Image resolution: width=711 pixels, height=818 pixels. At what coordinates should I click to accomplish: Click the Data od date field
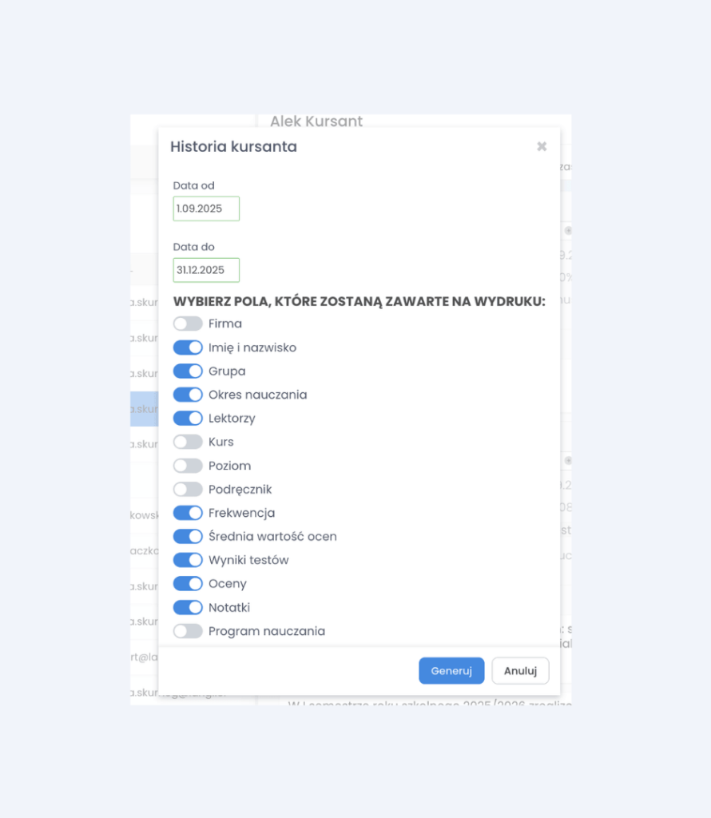206,208
